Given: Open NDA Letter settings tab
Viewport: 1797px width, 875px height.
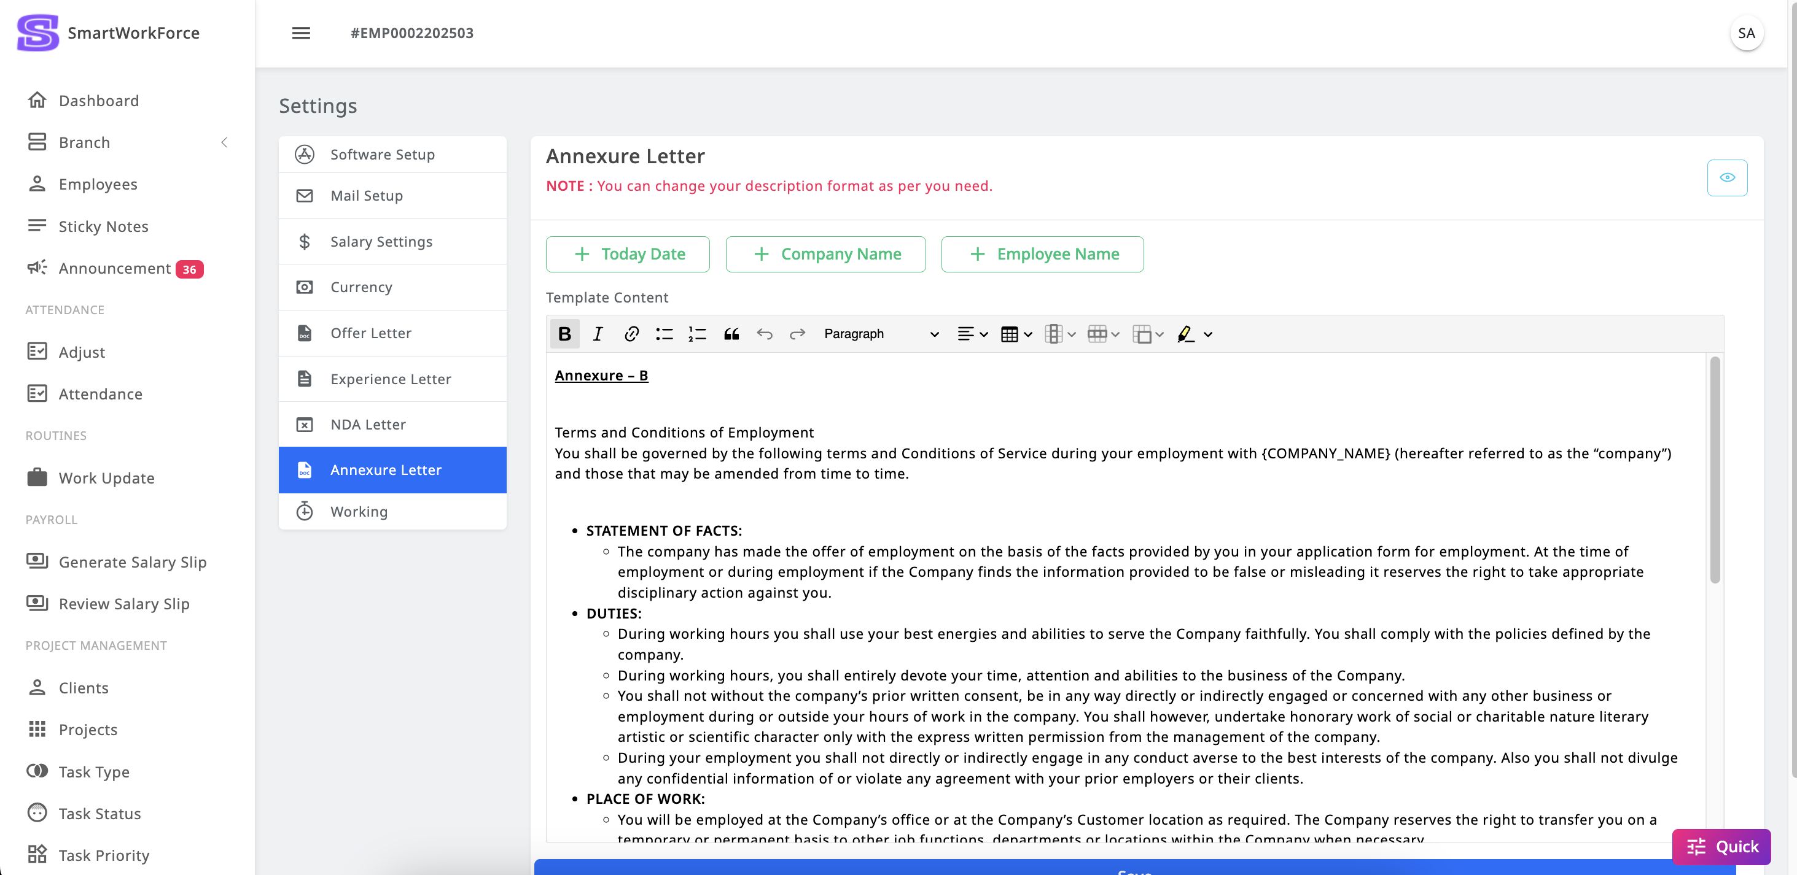Looking at the screenshot, I should (392, 425).
